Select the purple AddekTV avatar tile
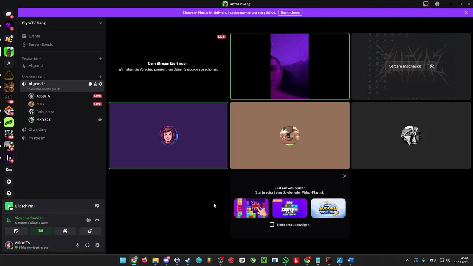473x266 pixels. (168, 136)
